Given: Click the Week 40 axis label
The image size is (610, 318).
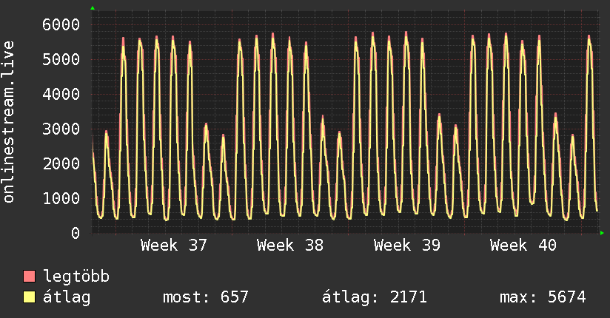Looking at the screenshot, I should 523,246.
